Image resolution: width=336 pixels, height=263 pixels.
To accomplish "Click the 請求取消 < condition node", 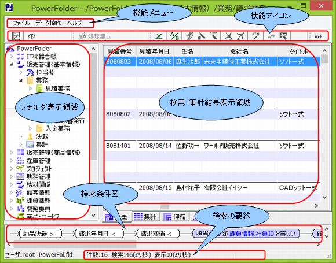I will (158, 234).
